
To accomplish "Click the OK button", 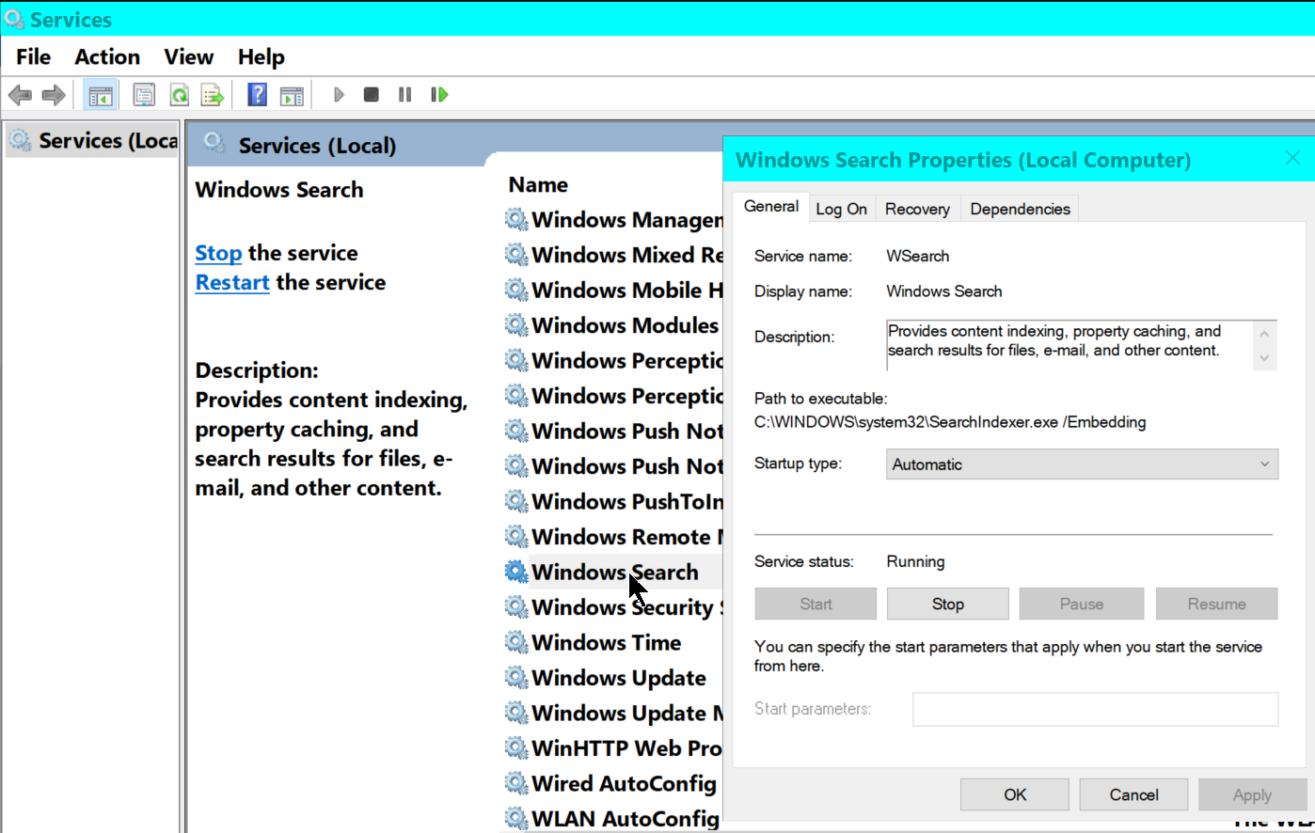I will (x=1015, y=795).
